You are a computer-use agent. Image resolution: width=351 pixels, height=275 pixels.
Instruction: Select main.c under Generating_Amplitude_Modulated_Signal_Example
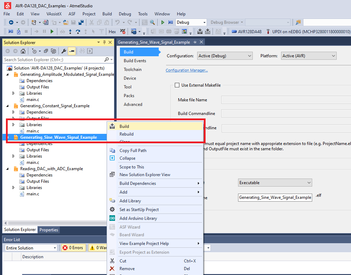tap(33, 100)
